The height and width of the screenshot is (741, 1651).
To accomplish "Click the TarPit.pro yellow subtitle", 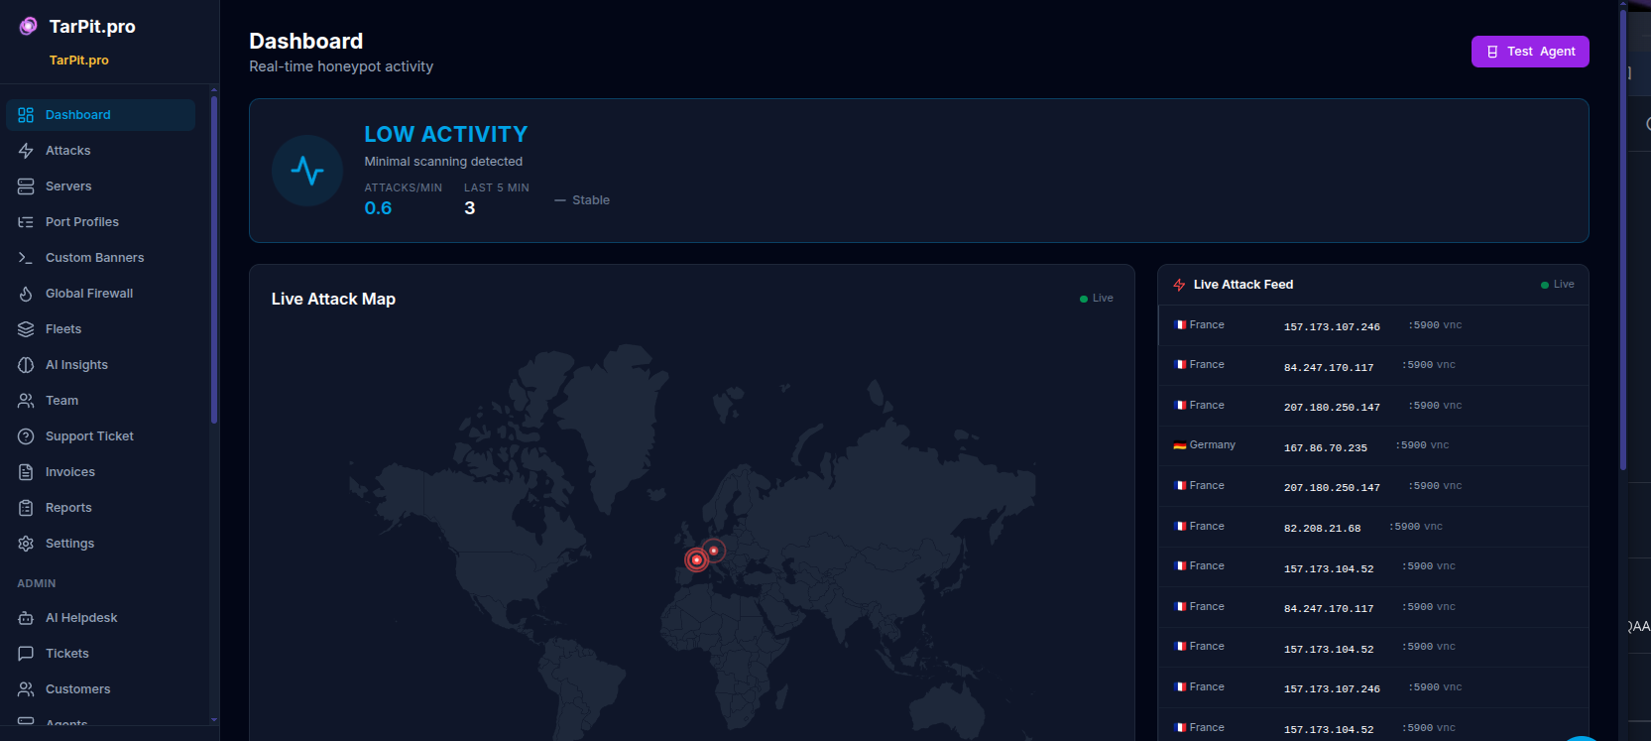I will tap(79, 61).
